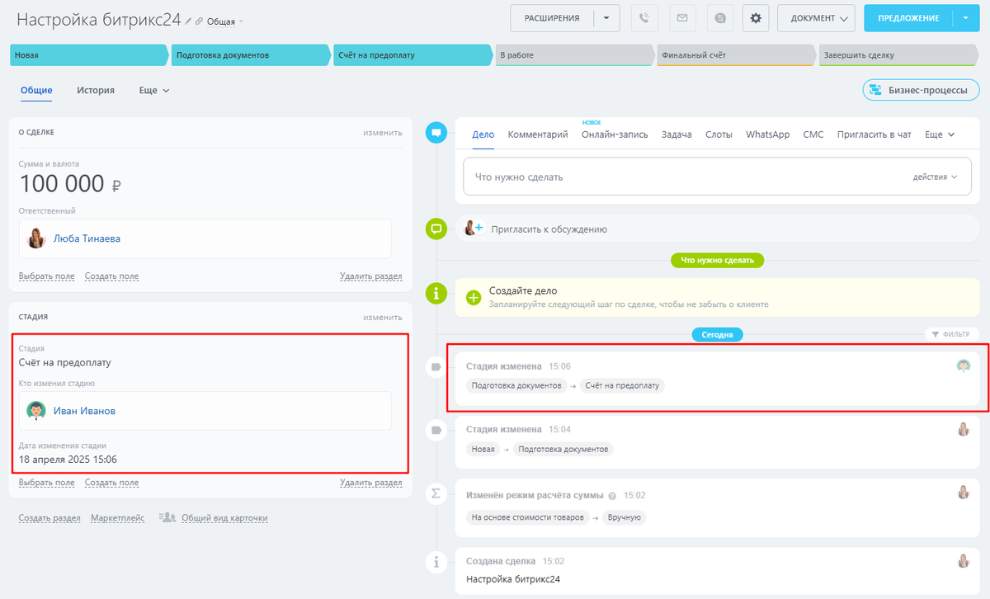
Task: Click the settings gear icon in top toolbar
Action: click(756, 17)
